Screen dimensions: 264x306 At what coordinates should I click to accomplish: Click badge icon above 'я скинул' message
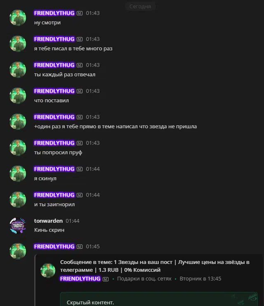click(80, 169)
